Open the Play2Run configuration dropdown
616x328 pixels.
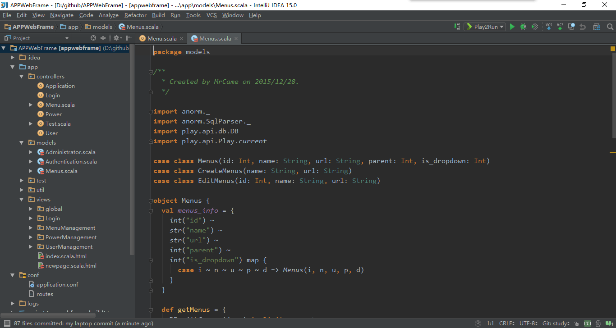[485, 27]
